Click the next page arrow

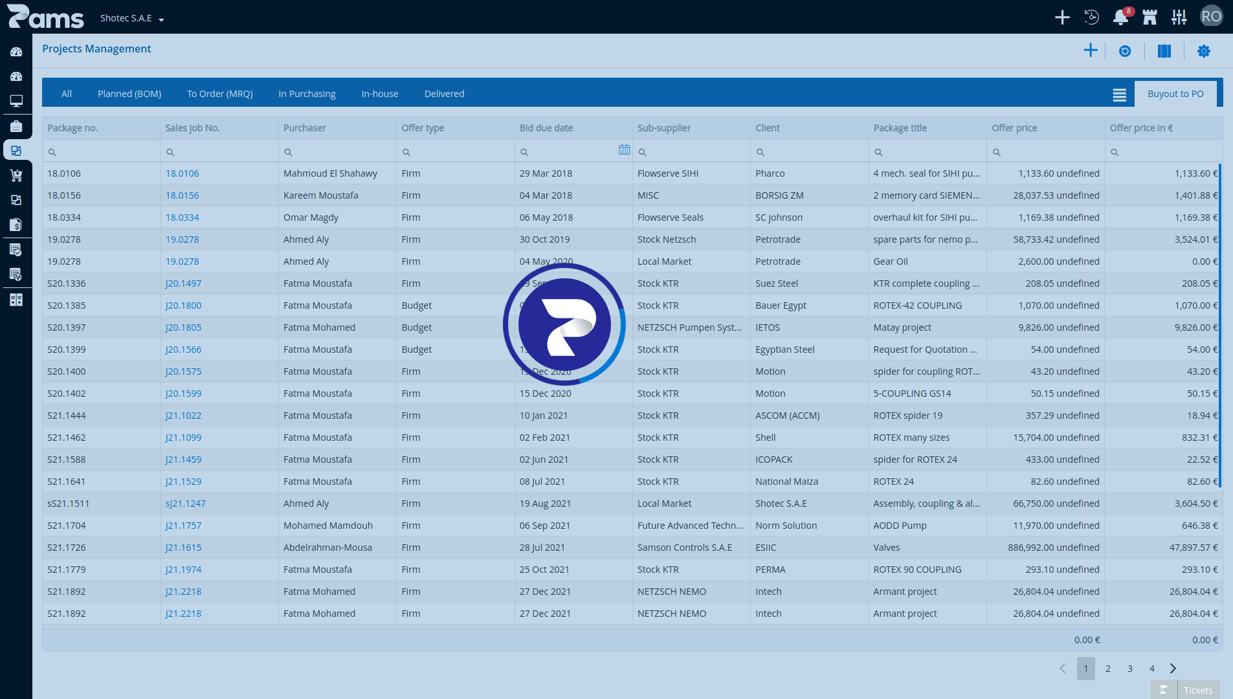point(1173,669)
